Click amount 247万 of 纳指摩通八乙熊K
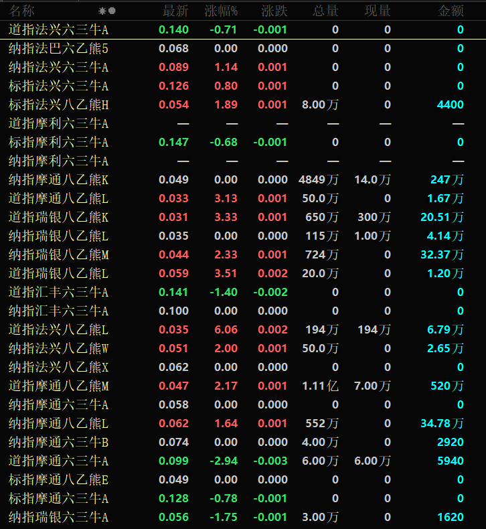Image resolution: width=486 pixels, height=529 pixels. pyautogui.click(x=447, y=180)
